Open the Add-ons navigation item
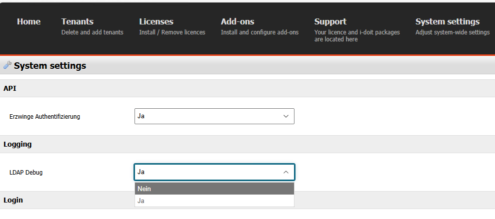This screenshot has width=495, height=219. pos(237,21)
